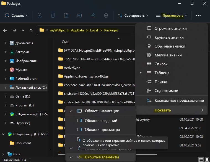Click myWEBpc in the address path
Viewport: 210px width, 162px height.
(x=57, y=30)
